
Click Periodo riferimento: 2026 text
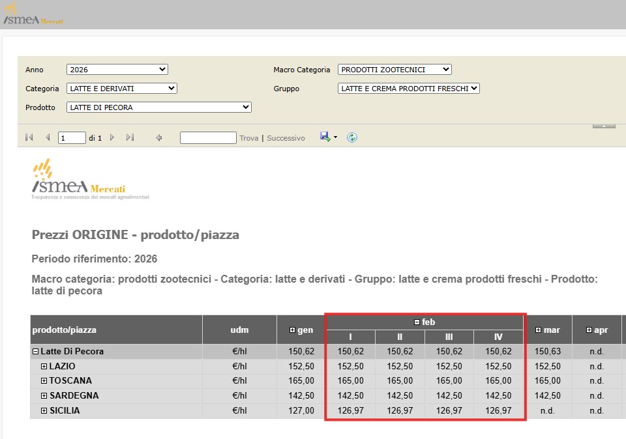(x=94, y=259)
